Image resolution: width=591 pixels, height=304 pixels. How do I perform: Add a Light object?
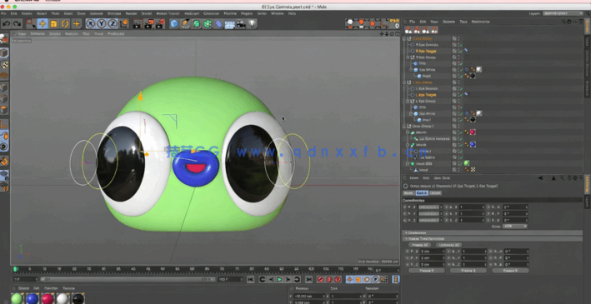(x=252, y=23)
